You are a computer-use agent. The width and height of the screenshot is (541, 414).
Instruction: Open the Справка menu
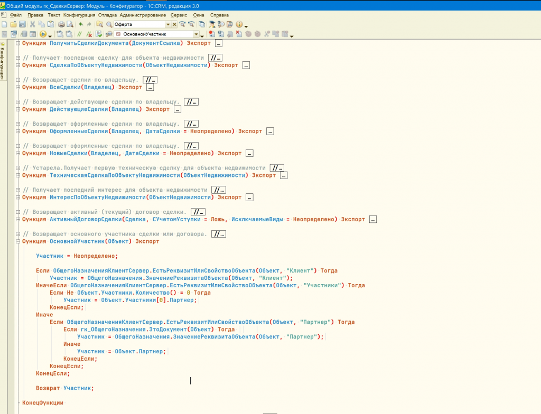(x=219, y=15)
